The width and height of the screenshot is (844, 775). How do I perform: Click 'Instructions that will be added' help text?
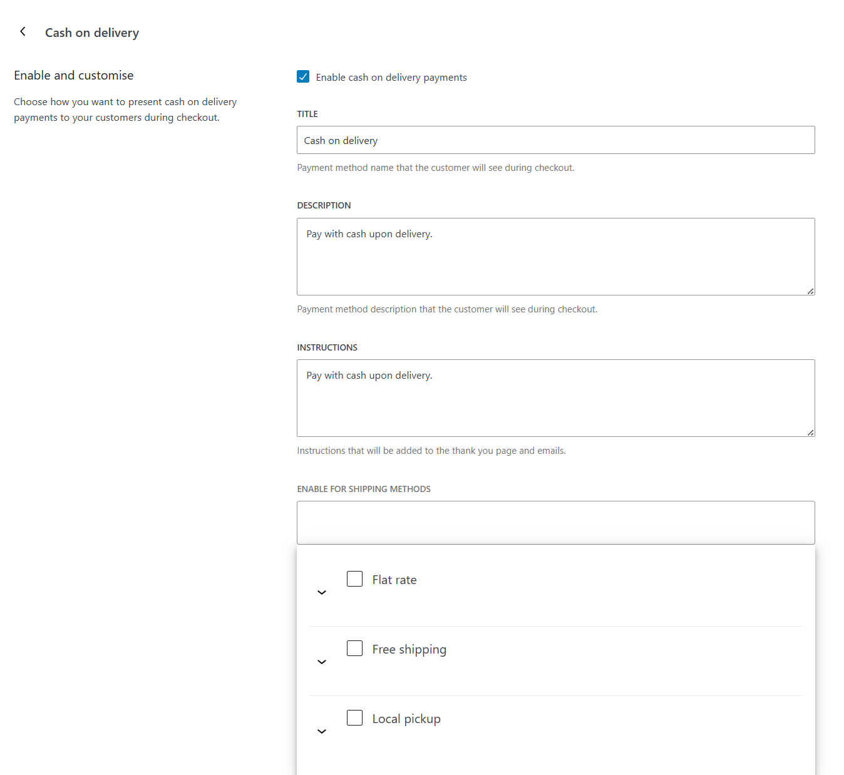(x=431, y=451)
